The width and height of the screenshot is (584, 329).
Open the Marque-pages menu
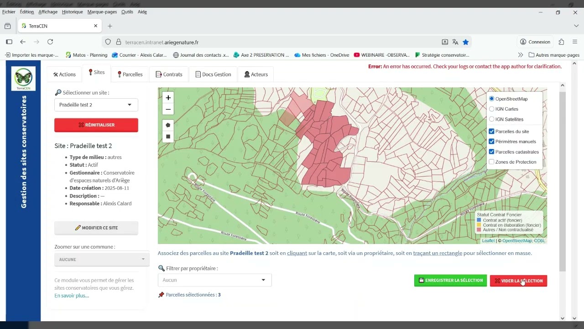[x=102, y=12]
